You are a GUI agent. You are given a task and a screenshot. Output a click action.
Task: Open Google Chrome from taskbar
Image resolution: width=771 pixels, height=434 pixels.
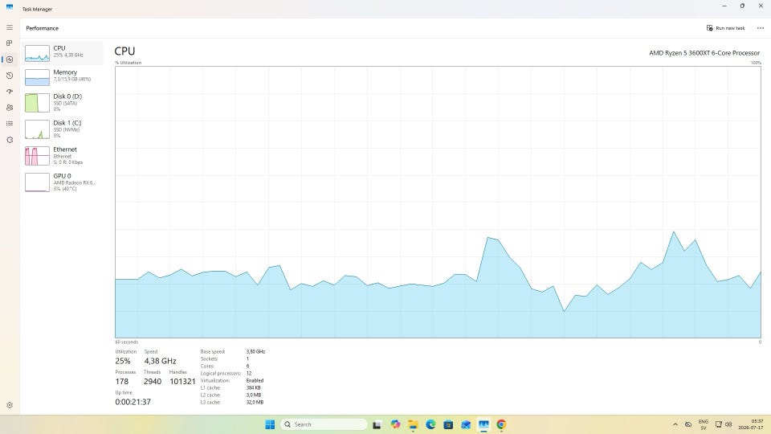pyautogui.click(x=501, y=424)
